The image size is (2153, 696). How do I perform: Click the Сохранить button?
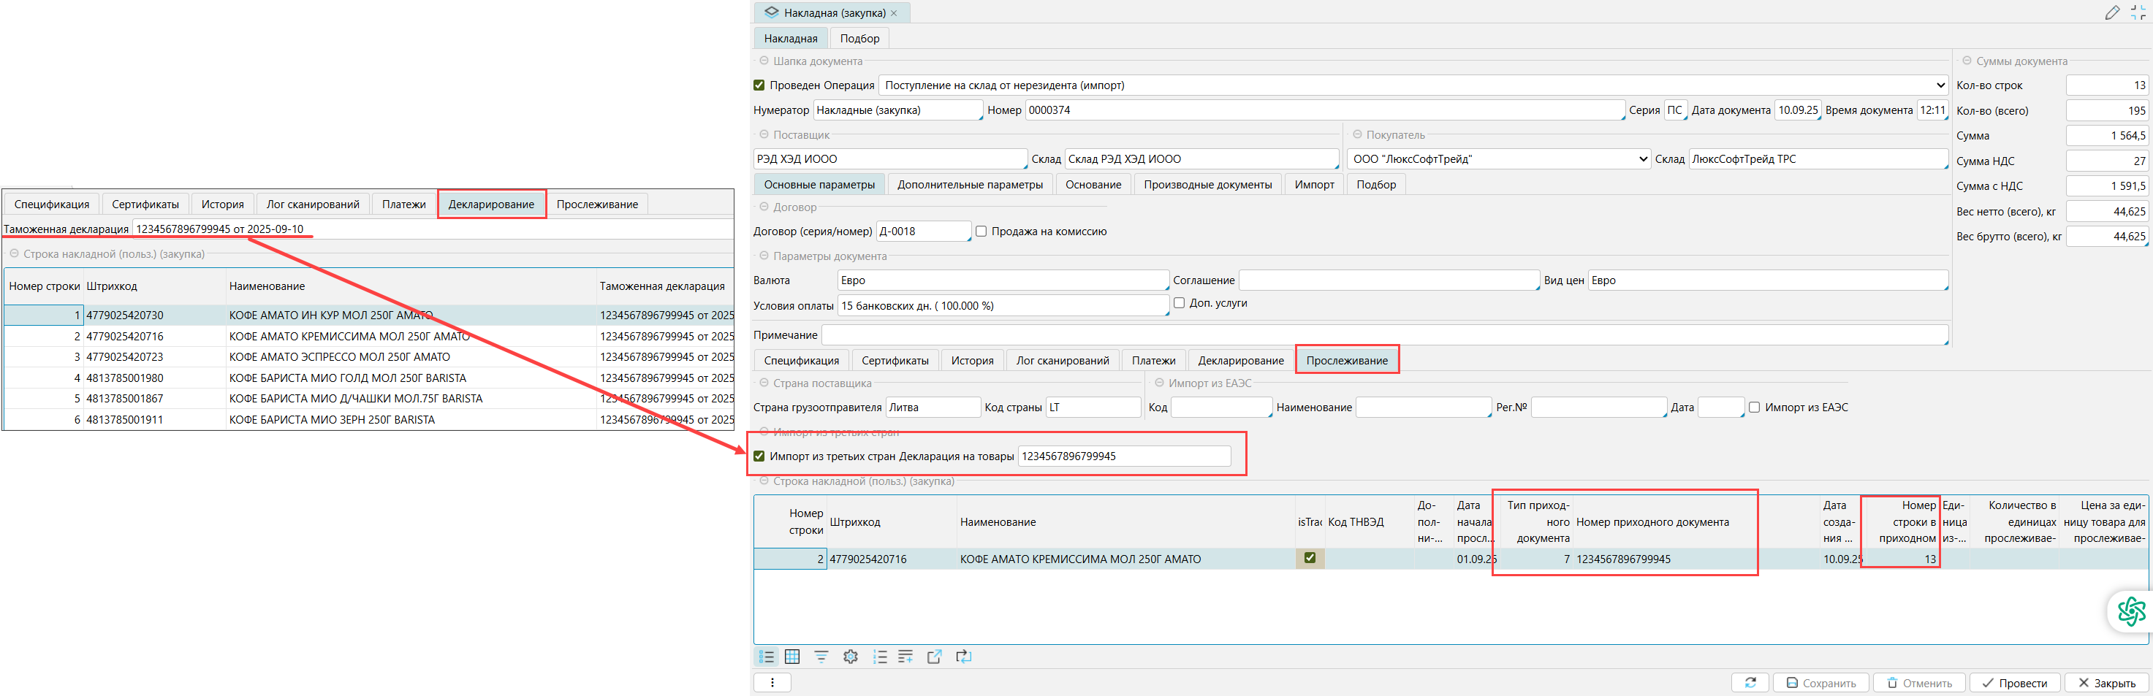(1820, 683)
